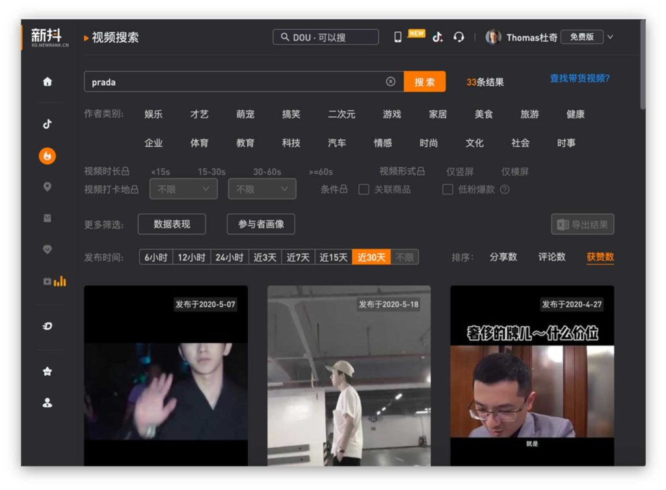Screen dimensions: 666x490
Task: Open the video published 2020-4-27
Action: click(532, 376)
